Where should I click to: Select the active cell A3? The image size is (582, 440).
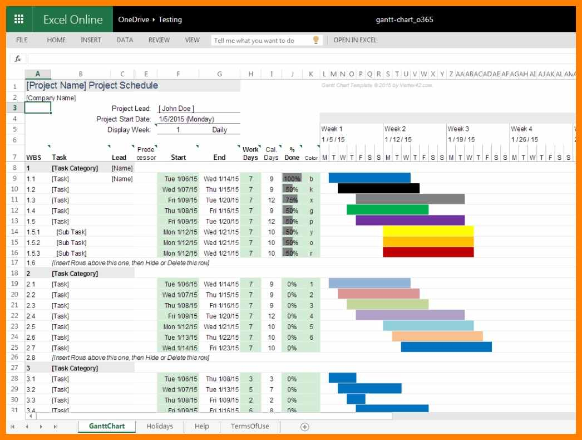(37, 107)
